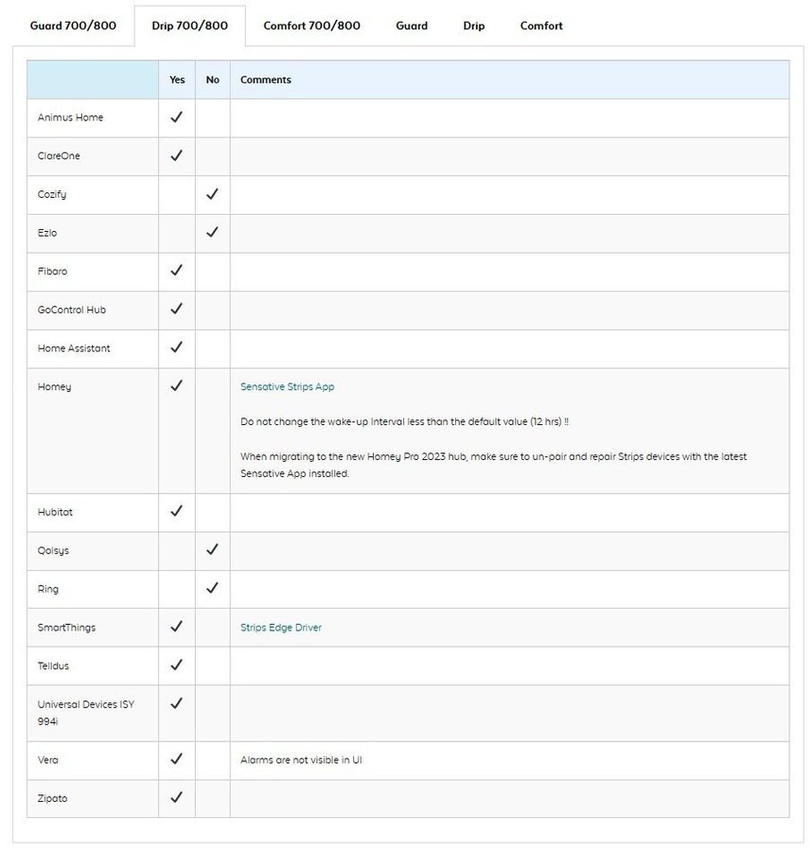The width and height of the screenshot is (812, 852).
Task: Follow the Strips Edge Driver link
Action: pyautogui.click(x=281, y=628)
